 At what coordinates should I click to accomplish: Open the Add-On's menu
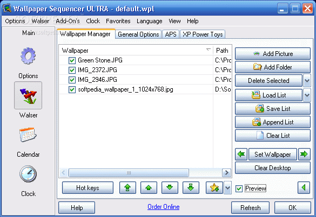click(x=68, y=21)
